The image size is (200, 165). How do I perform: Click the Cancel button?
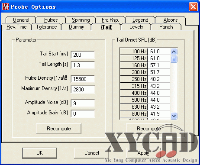pos(91,153)
